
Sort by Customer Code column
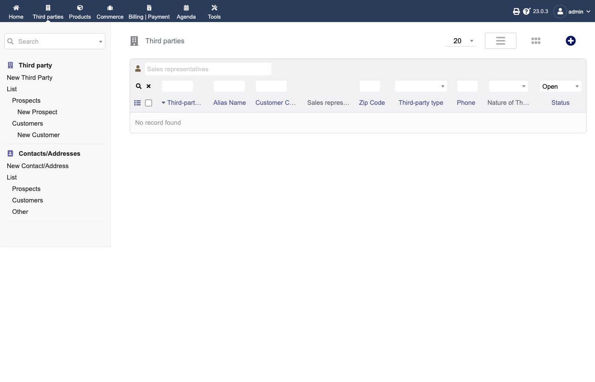[x=275, y=103]
